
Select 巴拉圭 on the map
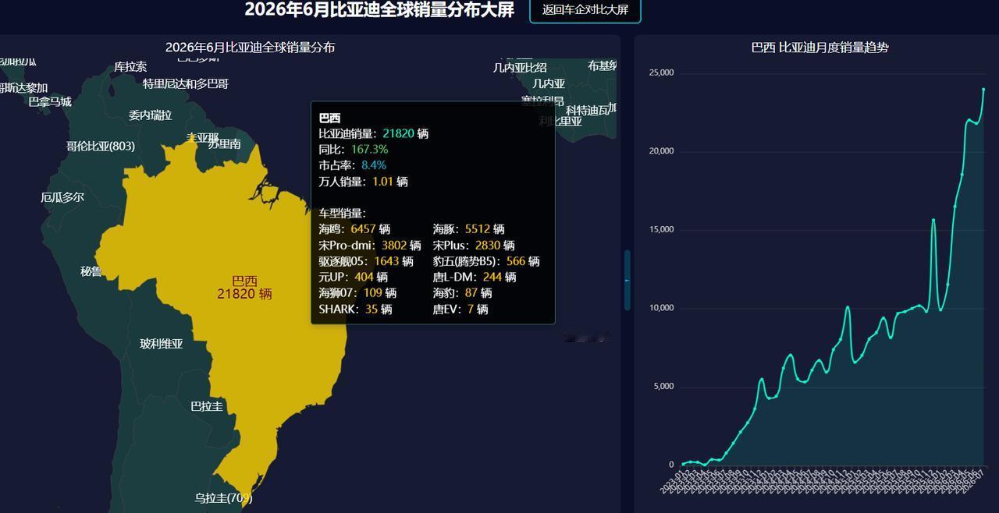click(207, 406)
